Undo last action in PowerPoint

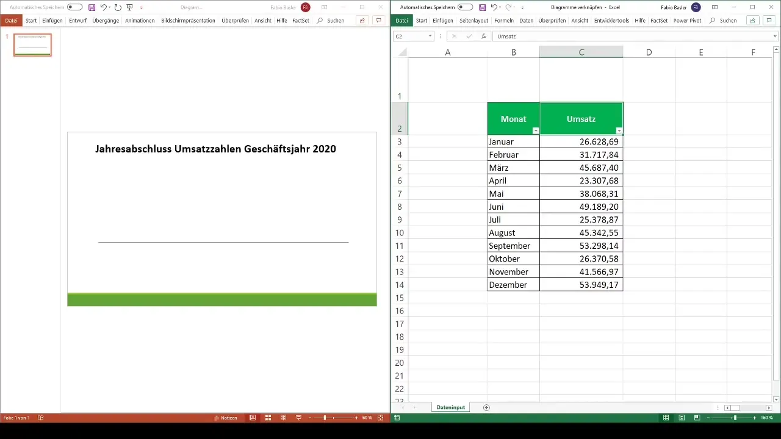pos(104,7)
